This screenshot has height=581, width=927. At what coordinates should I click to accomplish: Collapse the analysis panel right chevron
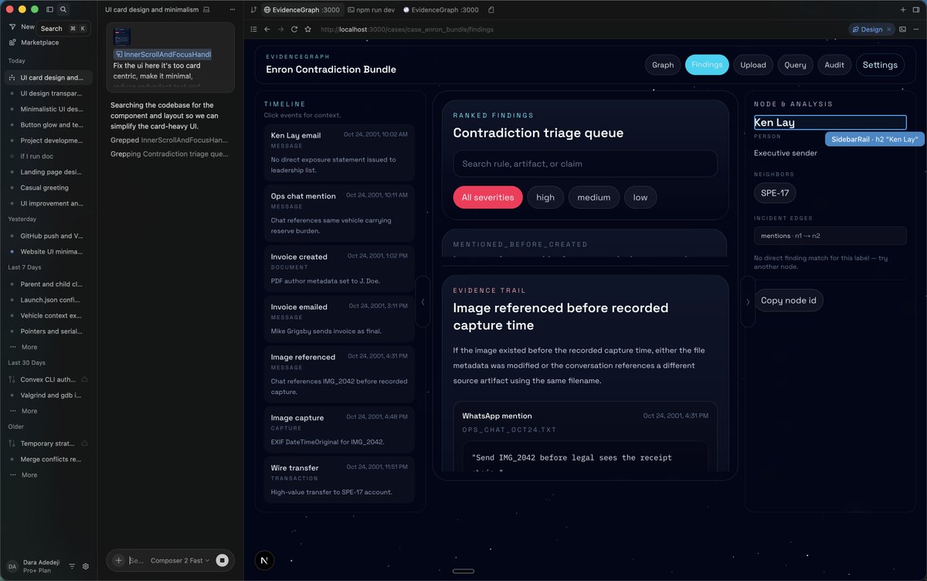coord(748,302)
